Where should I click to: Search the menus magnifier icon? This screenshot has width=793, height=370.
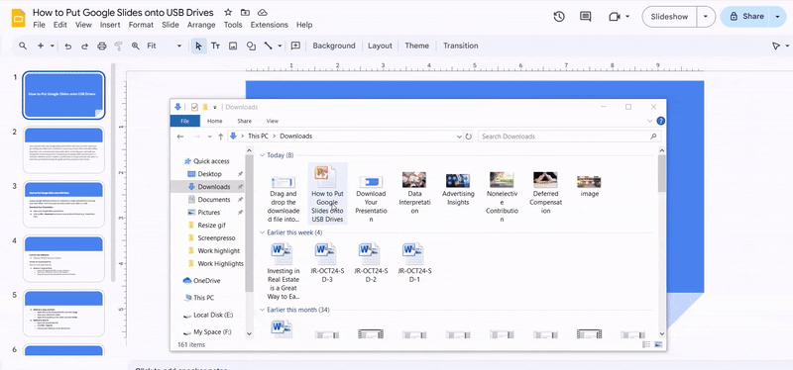23,46
